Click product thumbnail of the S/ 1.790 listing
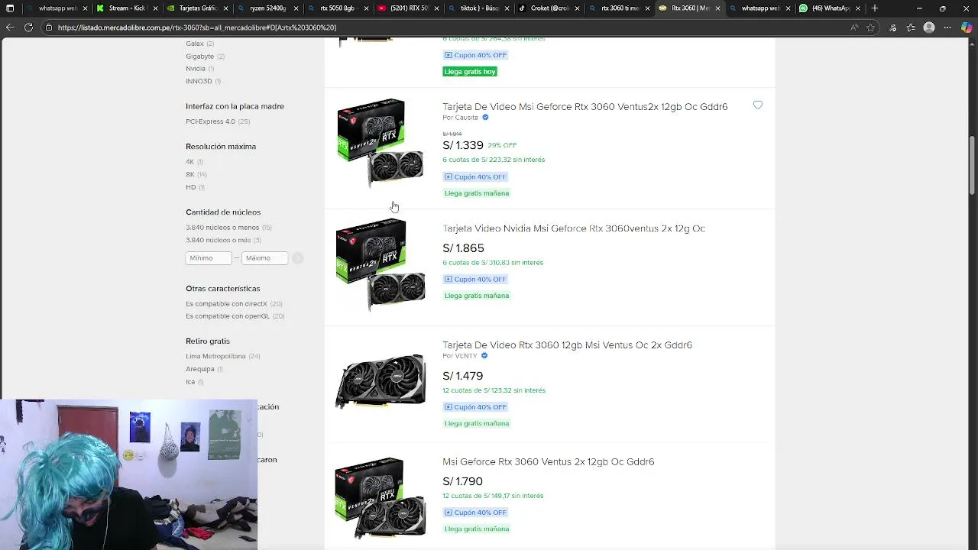 [381, 498]
